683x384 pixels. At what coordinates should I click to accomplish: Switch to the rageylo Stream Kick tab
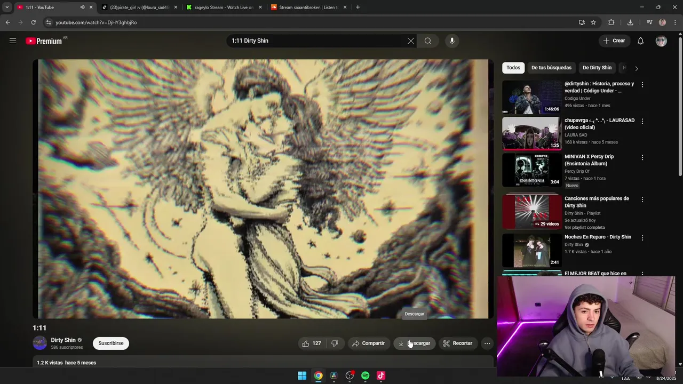click(x=224, y=7)
